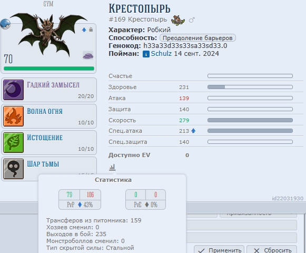Image resolution: width=306 pixels, height=253 pixels.
Task: Open the Гадкий замысел move icon
Action: (x=14, y=90)
